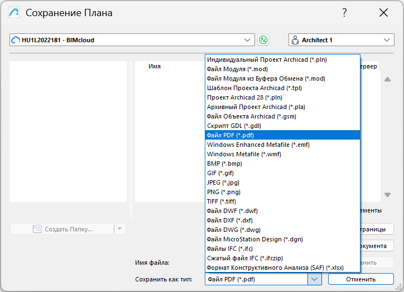
Task: Select Формат Конструктивного Анализа (SAF) (*.xlsx)
Action: pos(283,268)
